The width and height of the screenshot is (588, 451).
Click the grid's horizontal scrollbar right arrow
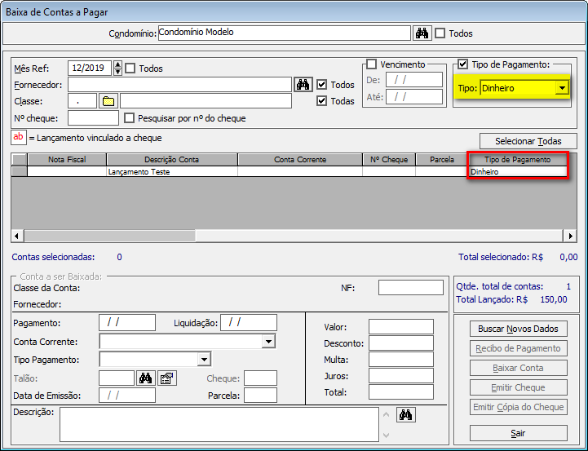pyautogui.click(x=571, y=236)
